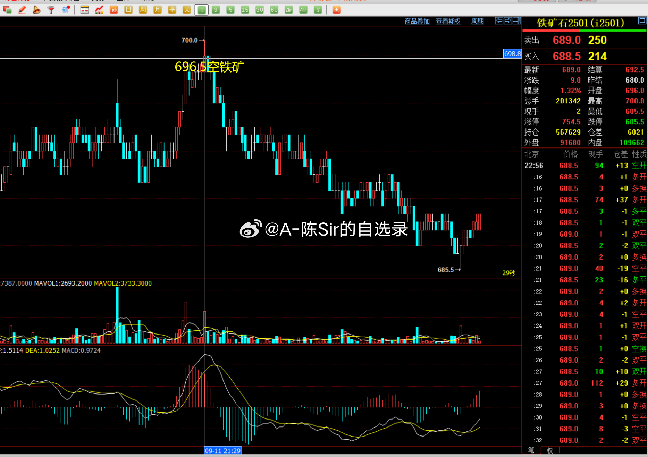Open the bell price alert icon
The width and height of the screenshot is (648, 457).
[x=36, y=10]
